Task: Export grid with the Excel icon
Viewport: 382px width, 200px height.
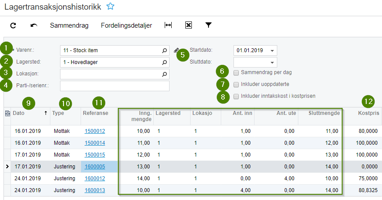Action: (x=188, y=25)
